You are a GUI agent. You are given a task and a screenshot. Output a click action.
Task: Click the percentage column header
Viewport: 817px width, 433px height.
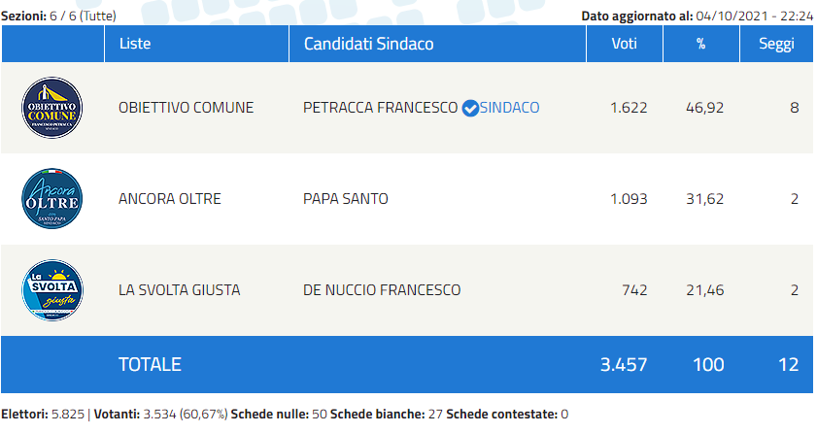pyautogui.click(x=700, y=44)
